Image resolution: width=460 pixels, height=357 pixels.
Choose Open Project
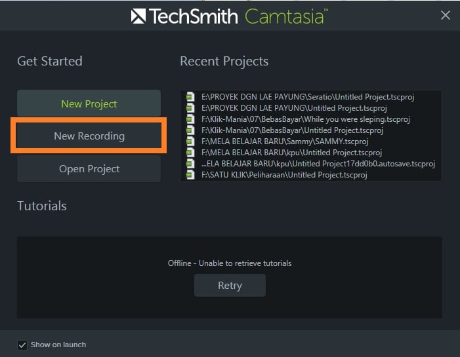pos(89,169)
